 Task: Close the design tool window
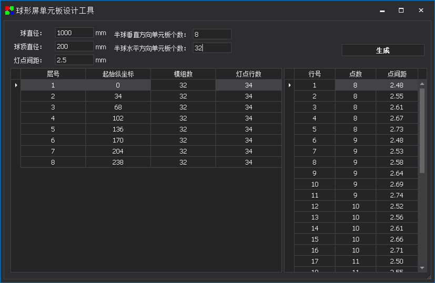click(421, 11)
